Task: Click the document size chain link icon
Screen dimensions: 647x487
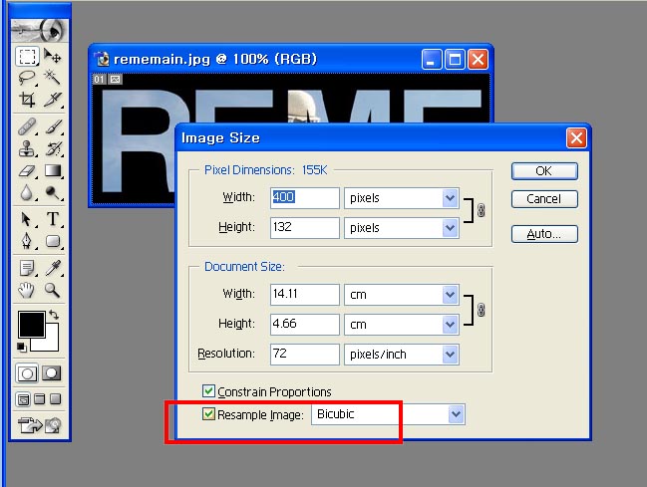Action: pos(481,310)
